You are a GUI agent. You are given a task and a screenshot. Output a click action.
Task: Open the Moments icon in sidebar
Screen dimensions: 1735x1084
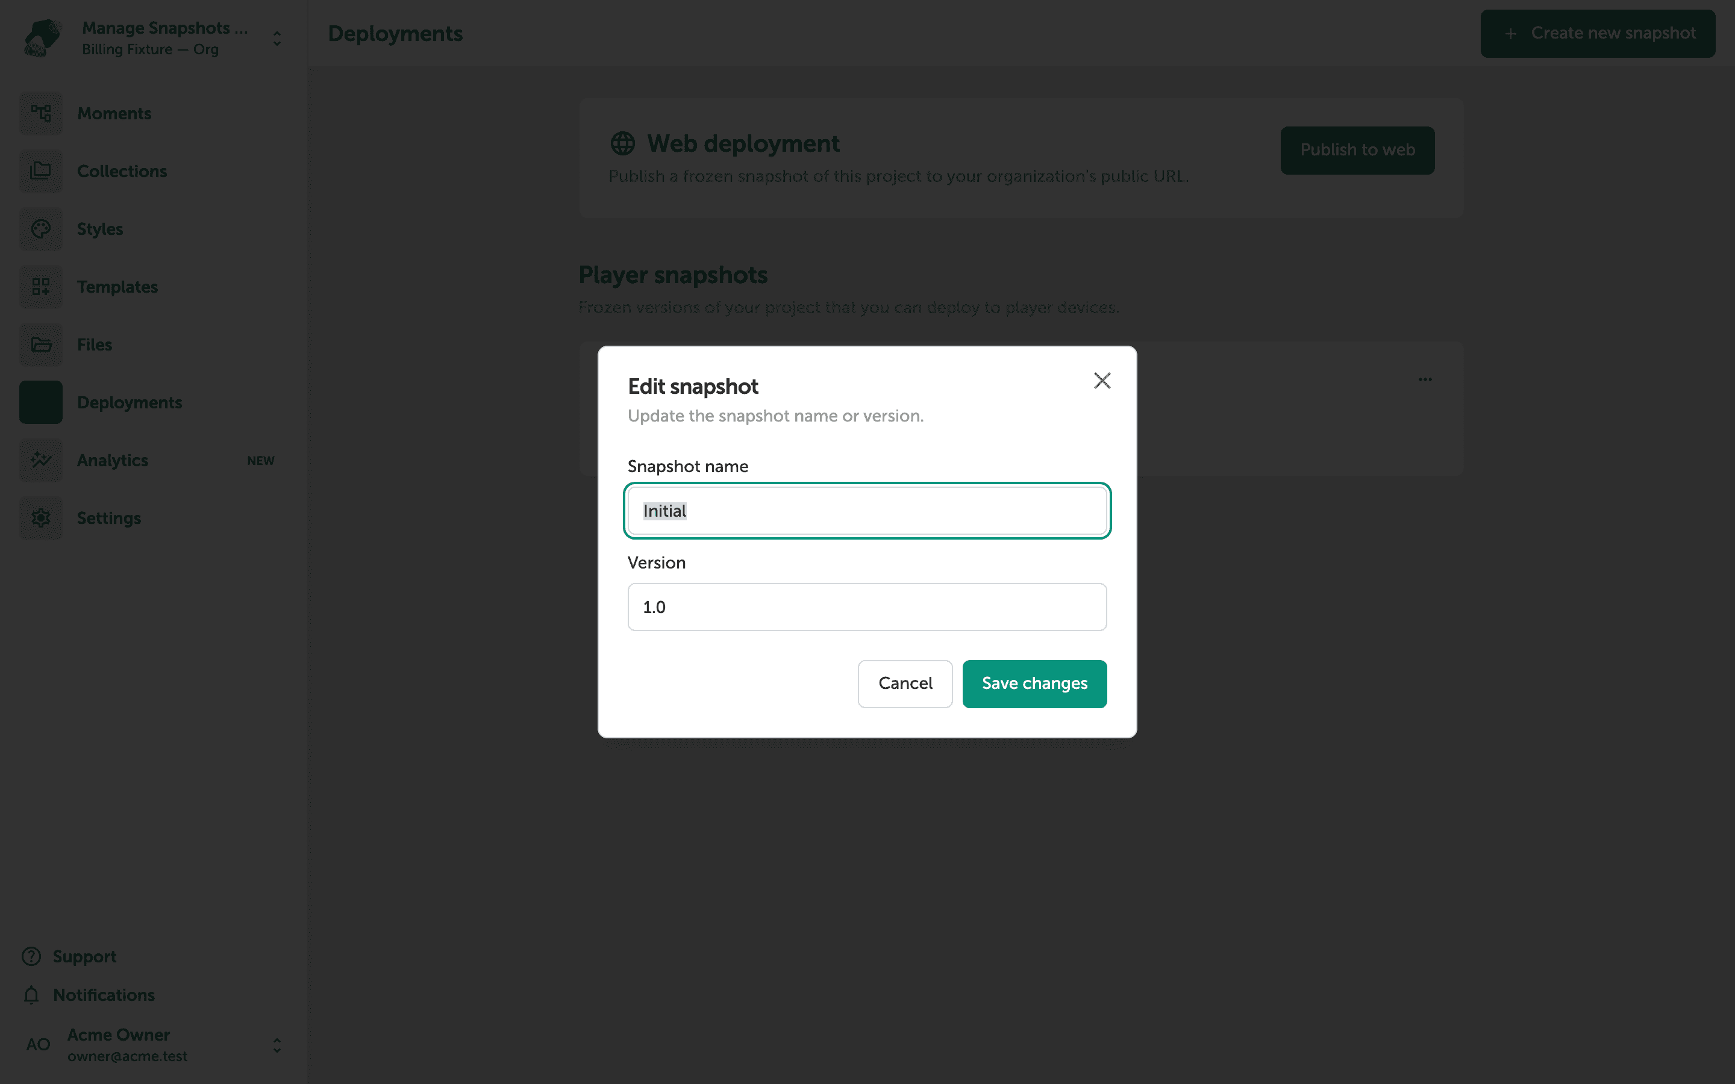click(x=41, y=113)
